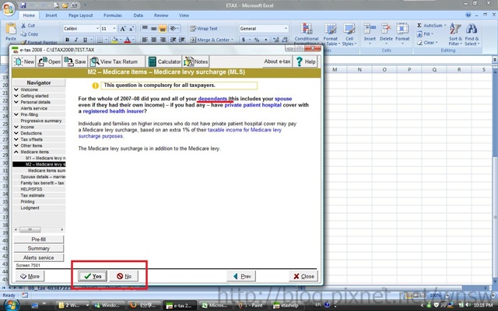Expand the Income navigator section

16,127
